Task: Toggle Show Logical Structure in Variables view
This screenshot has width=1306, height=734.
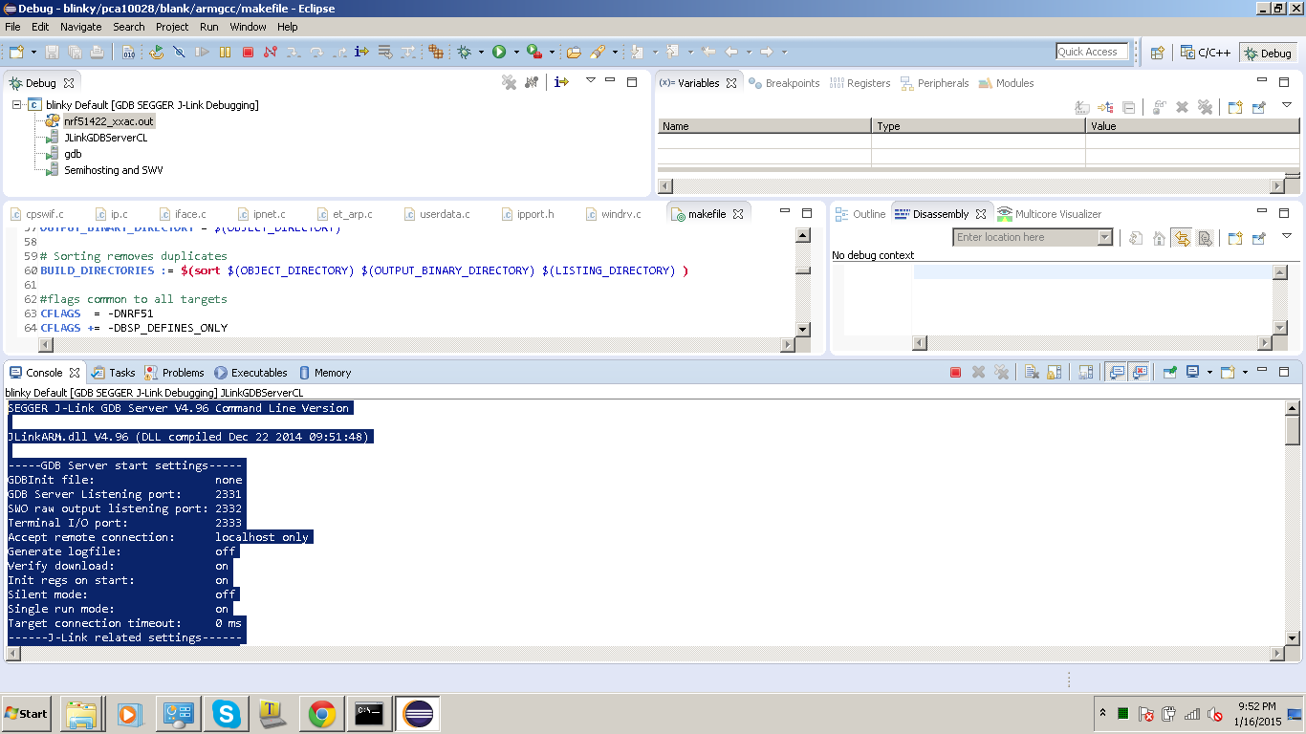Action: tap(1105, 107)
